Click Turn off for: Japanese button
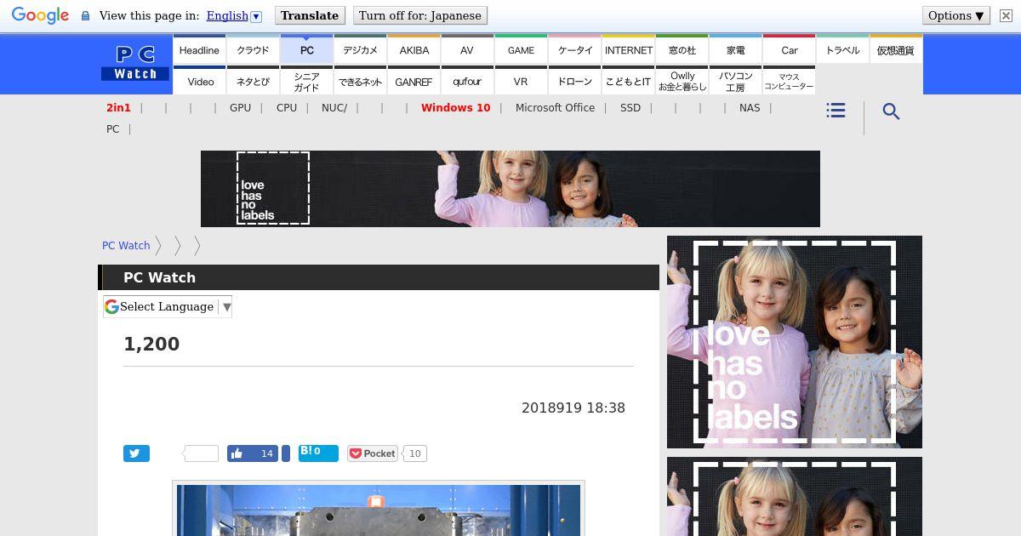The image size is (1021, 536). [419, 15]
